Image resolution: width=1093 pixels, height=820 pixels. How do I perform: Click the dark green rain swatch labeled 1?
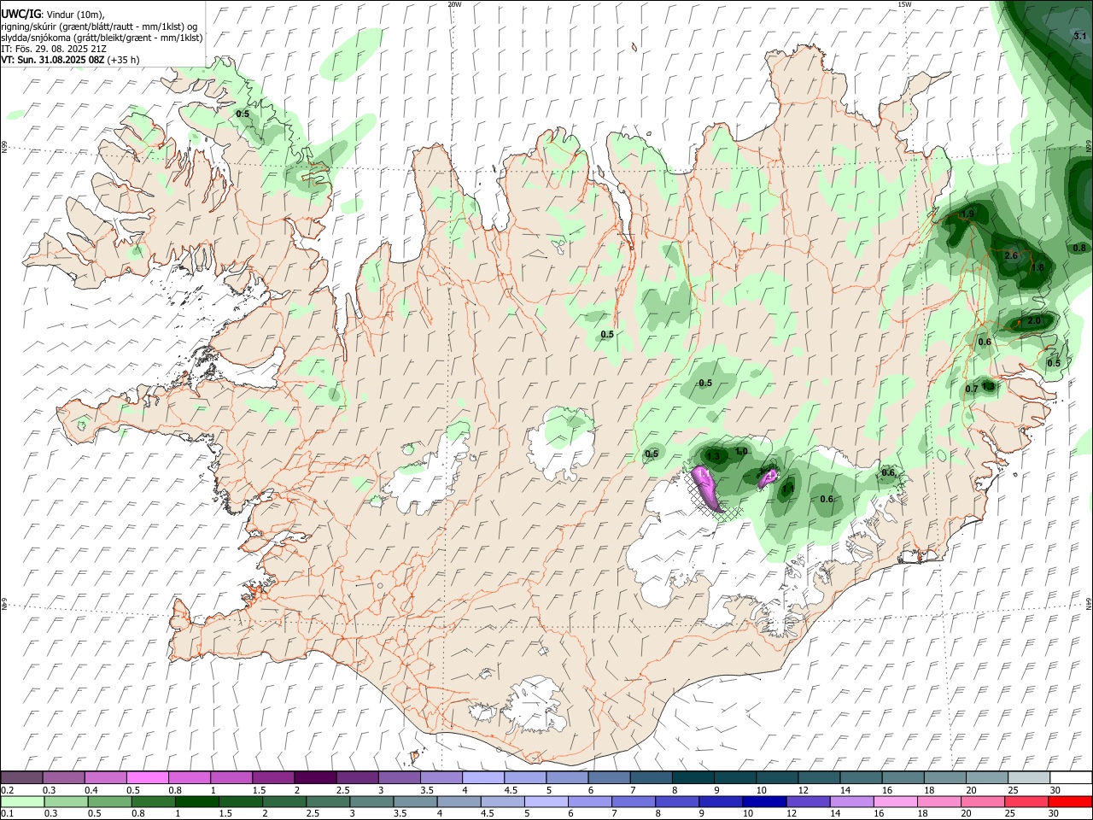click(197, 801)
